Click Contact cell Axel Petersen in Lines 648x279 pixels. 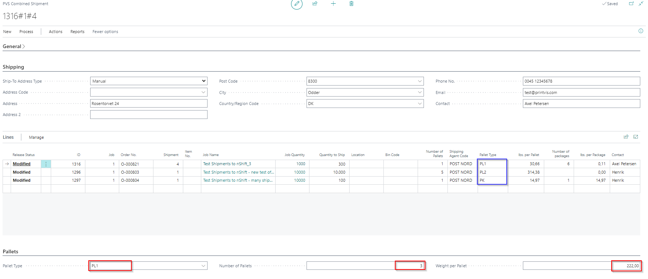pyautogui.click(x=624, y=164)
